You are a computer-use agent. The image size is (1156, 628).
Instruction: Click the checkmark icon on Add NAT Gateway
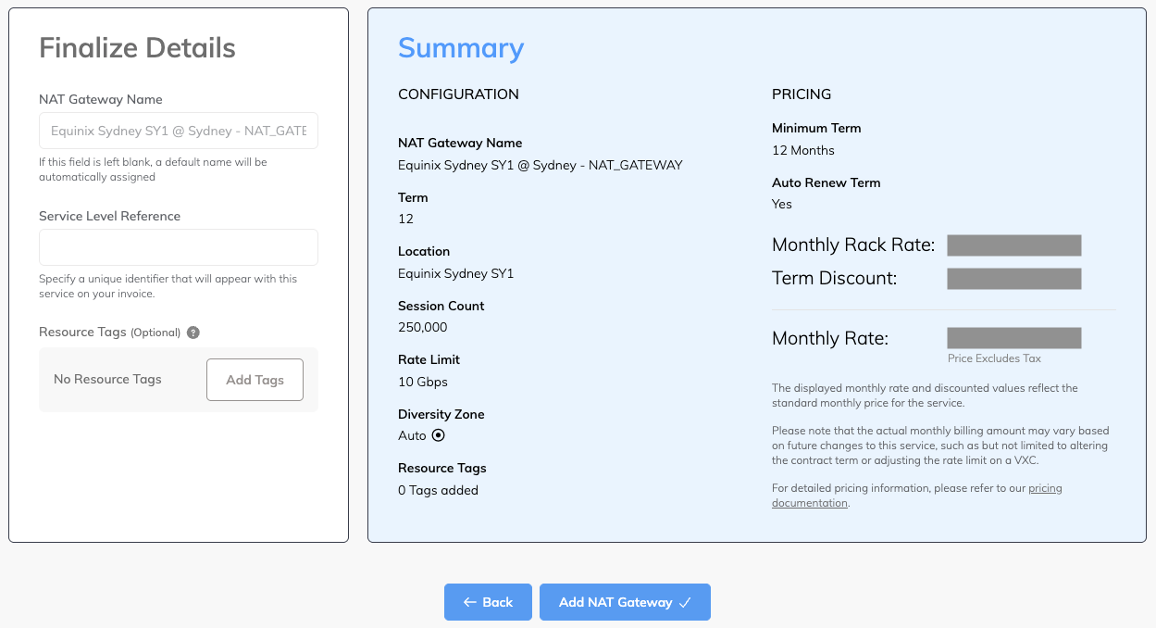pos(685,602)
